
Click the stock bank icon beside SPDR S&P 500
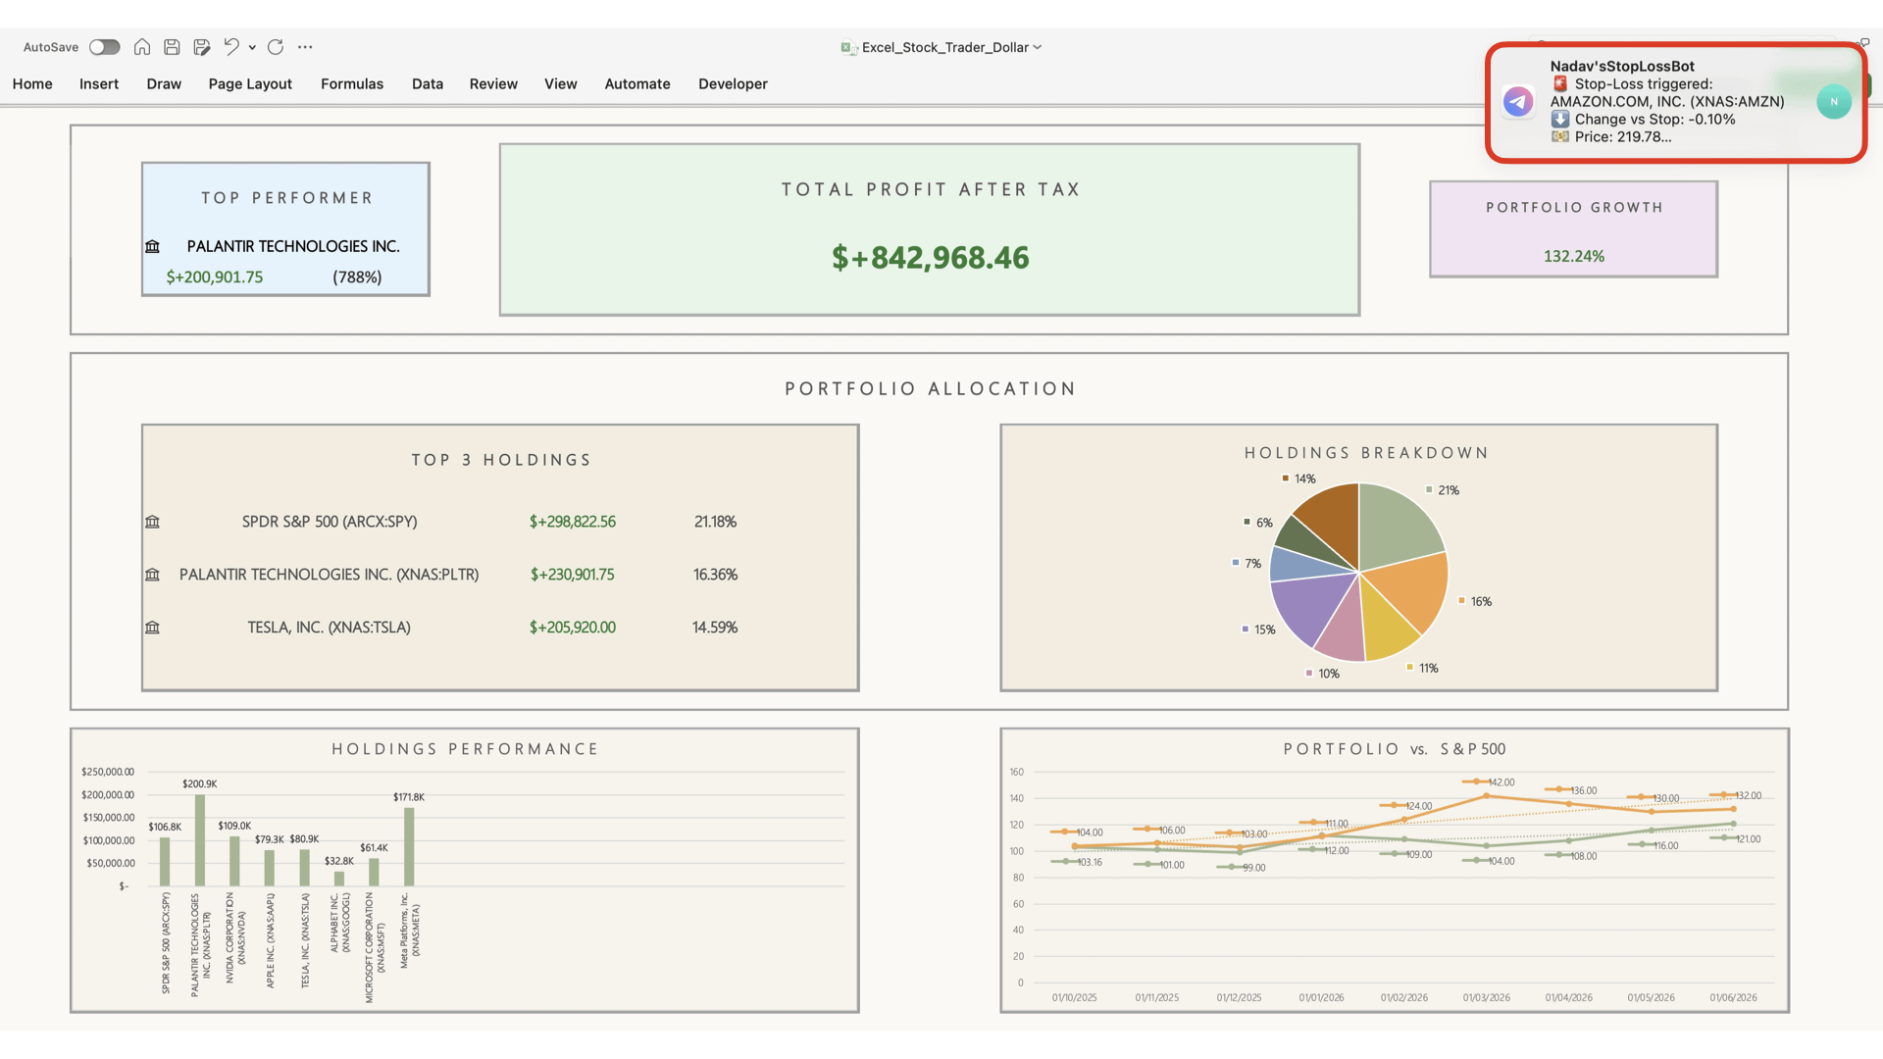(x=152, y=522)
